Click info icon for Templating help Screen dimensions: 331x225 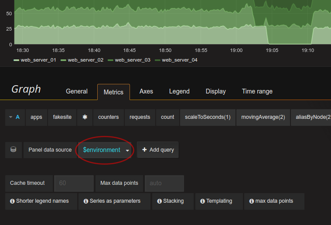202,201
